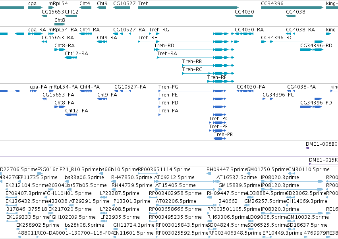The height and width of the screenshot is (239, 338).
Task: Open the mRpL54-PA protein label
Action: (x=64, y=87)
